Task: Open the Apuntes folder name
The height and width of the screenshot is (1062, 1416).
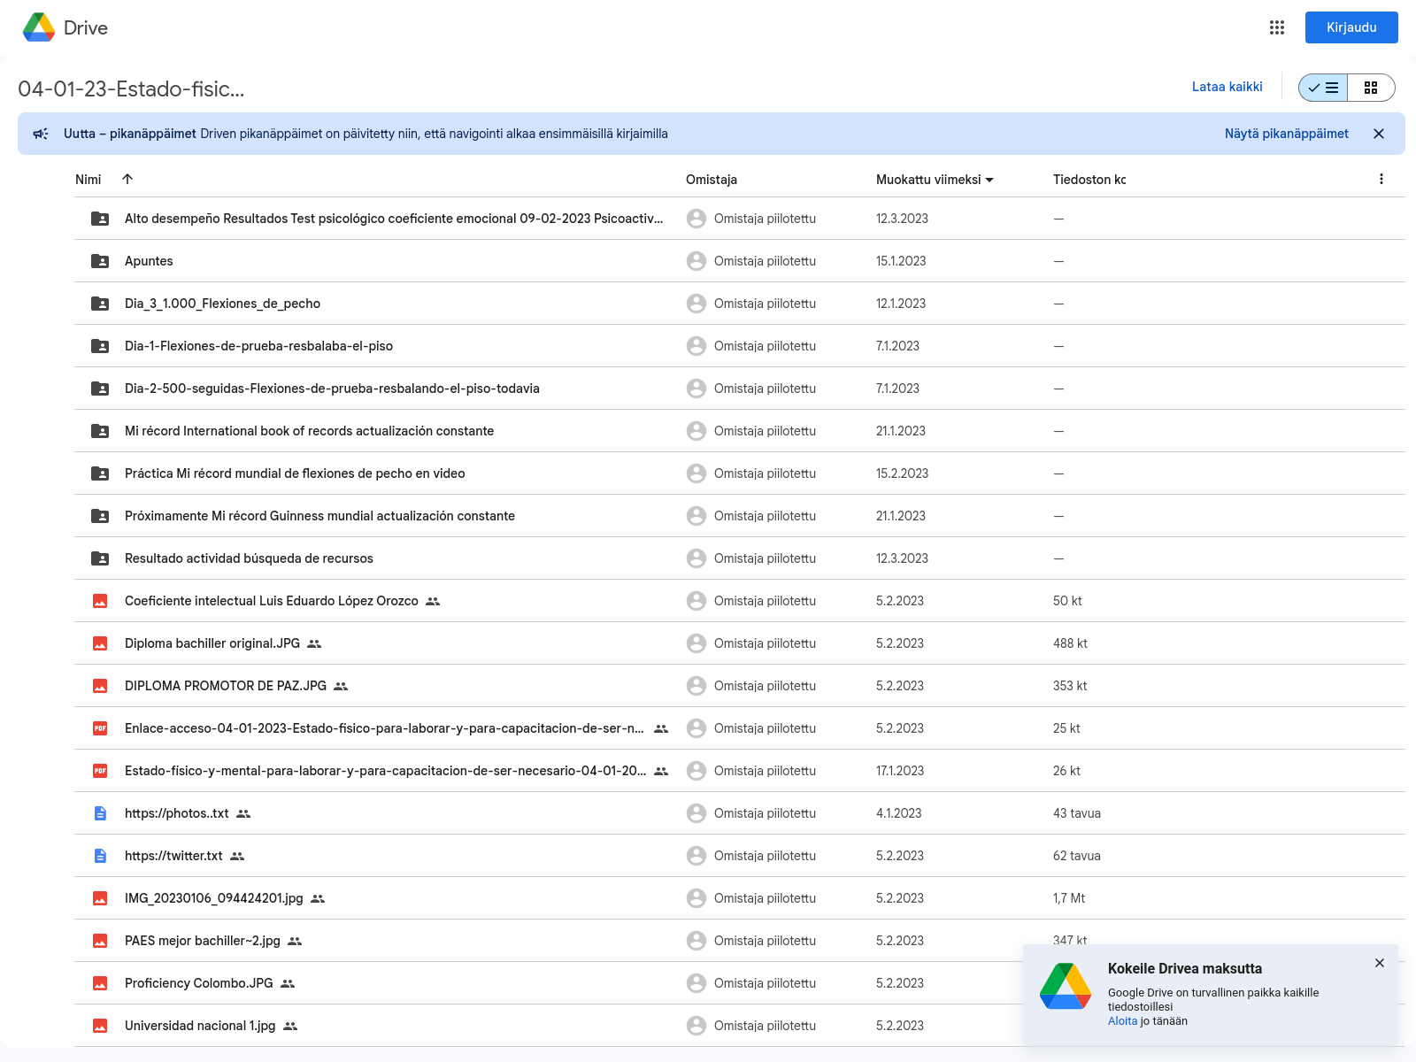Action: [149, 261]
